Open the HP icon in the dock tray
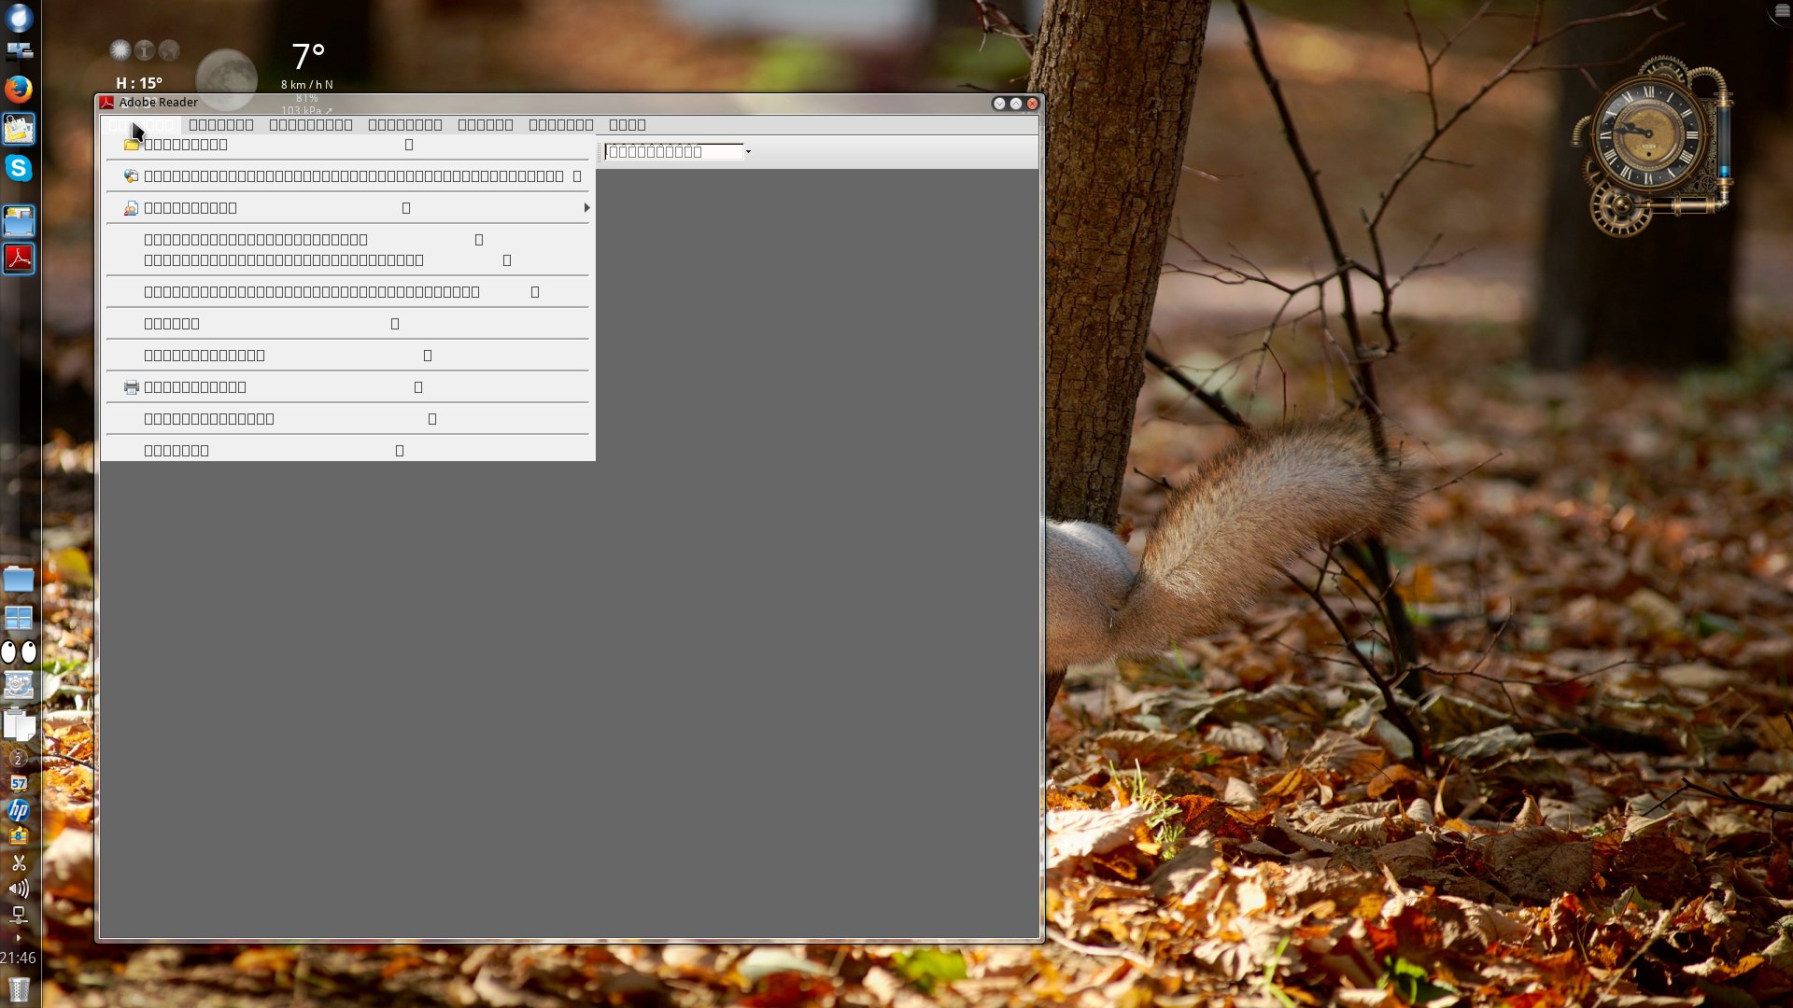The height and width of the screenshot is (1008, 1793). point(19,810)
